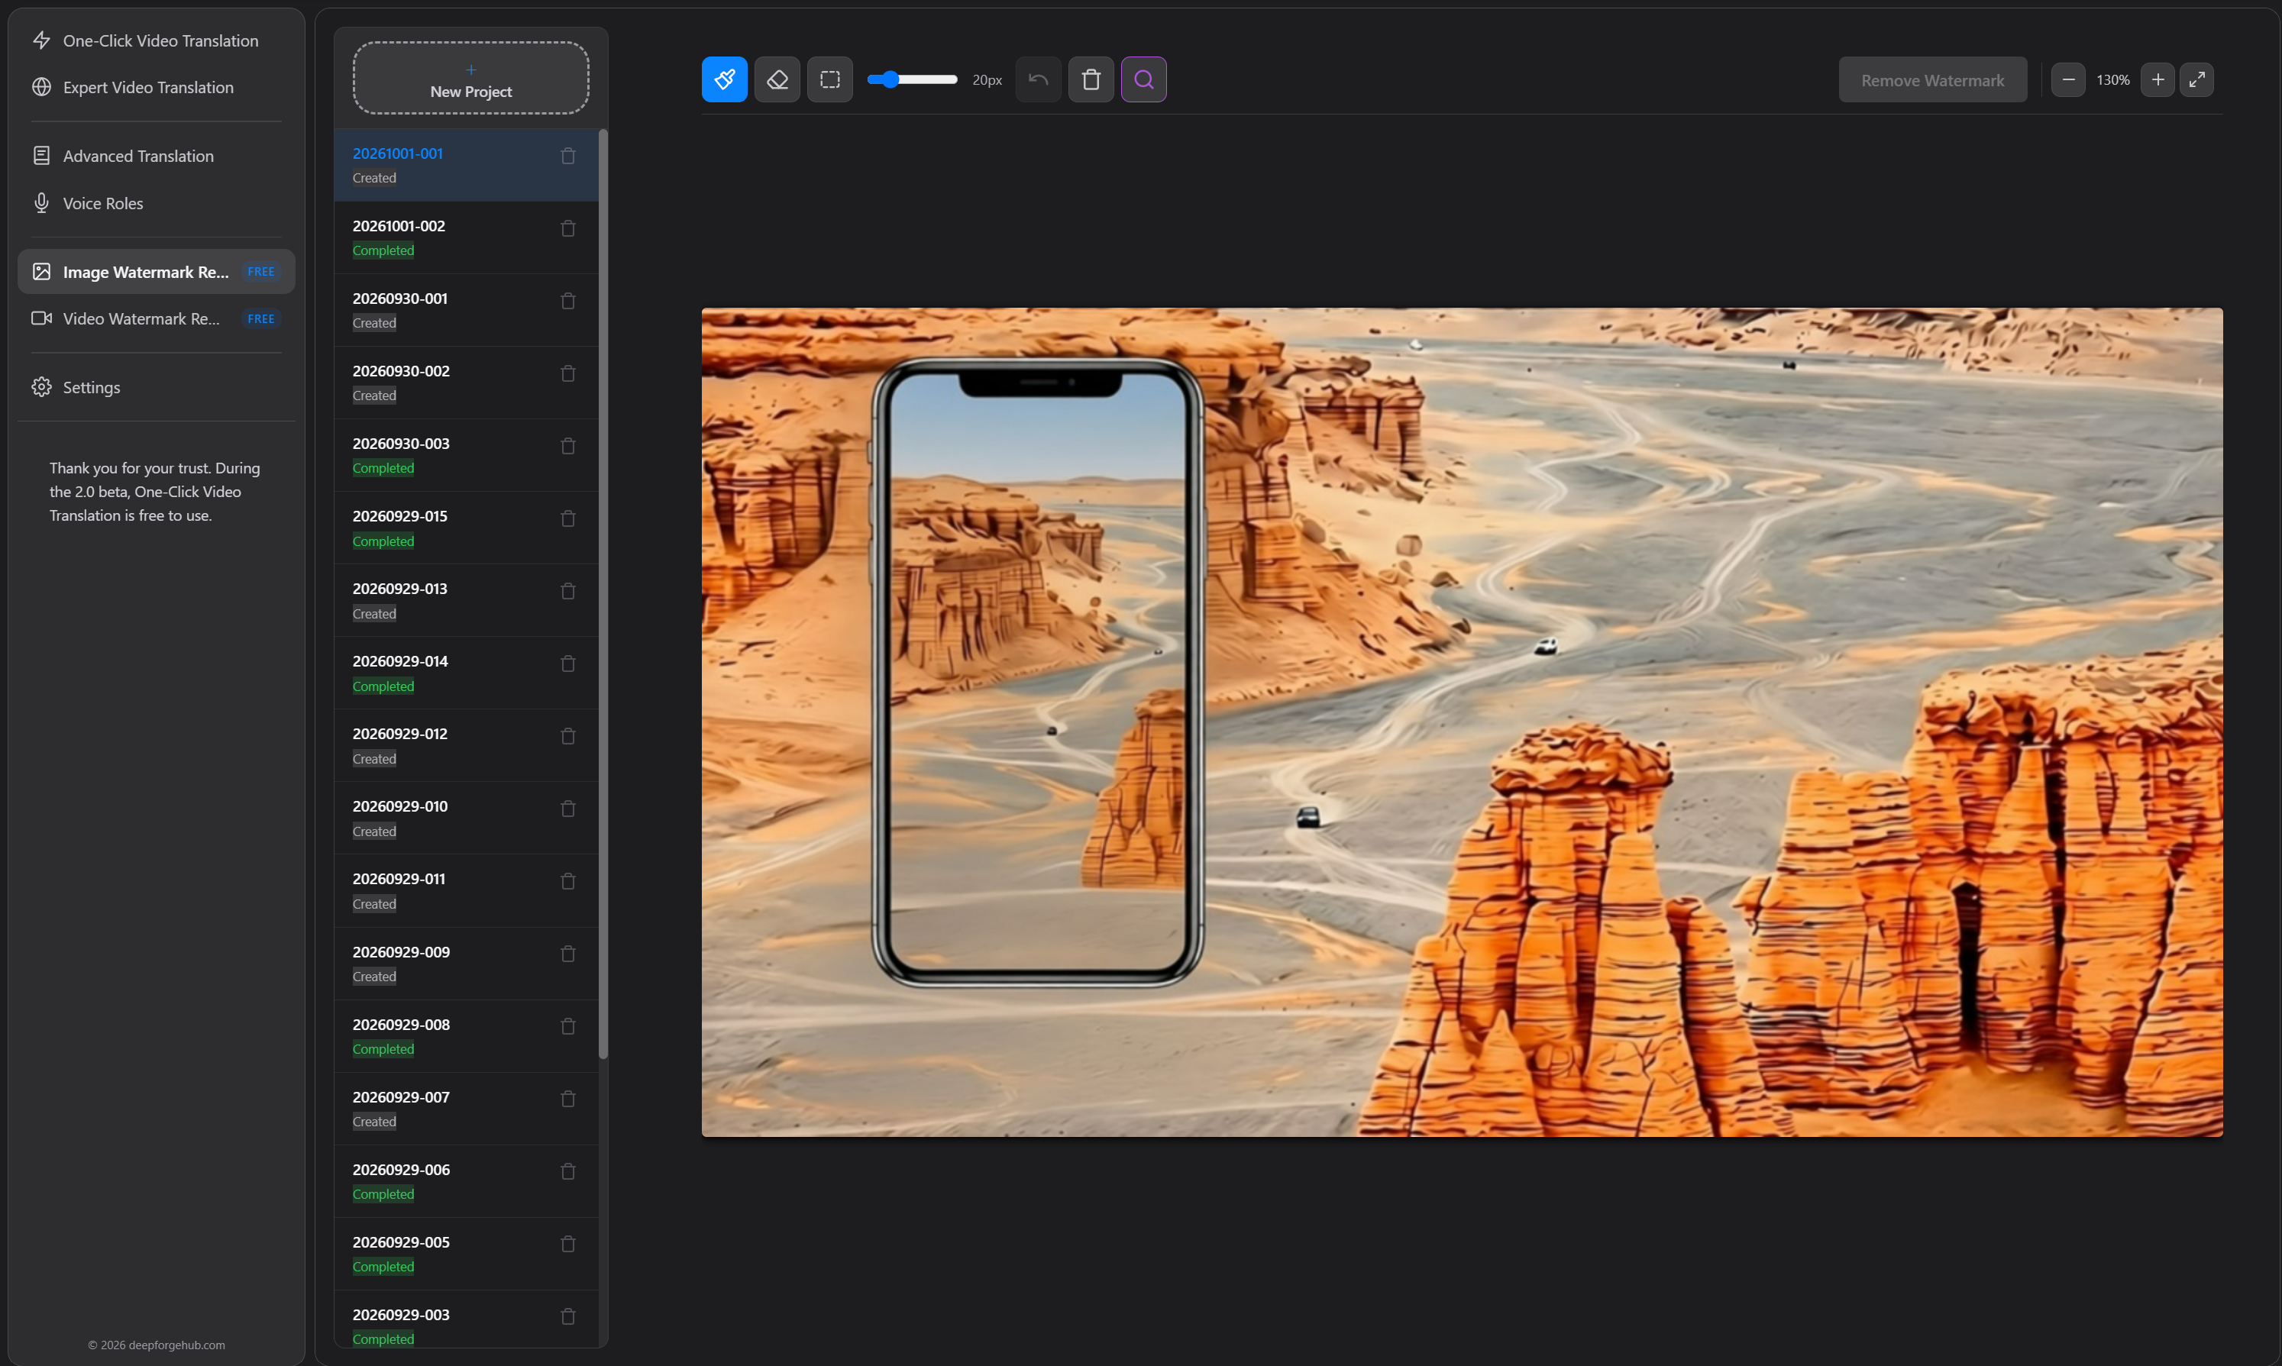2282x1366 pixels.
Task: Open Settings in sidebar
Action: point(157,388)
